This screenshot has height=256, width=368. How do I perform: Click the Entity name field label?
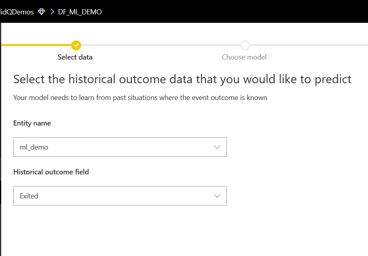(x=32, y=123)
